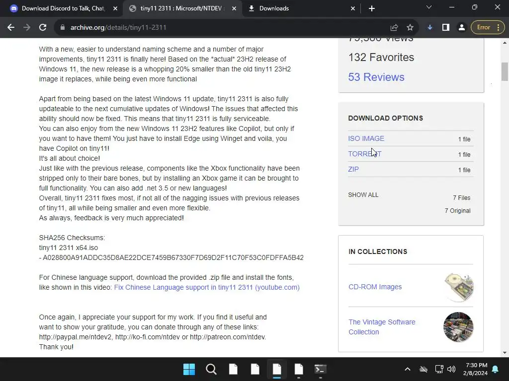Go back to the previous page
Screen dimensions: 509x381
click(11, 28)
